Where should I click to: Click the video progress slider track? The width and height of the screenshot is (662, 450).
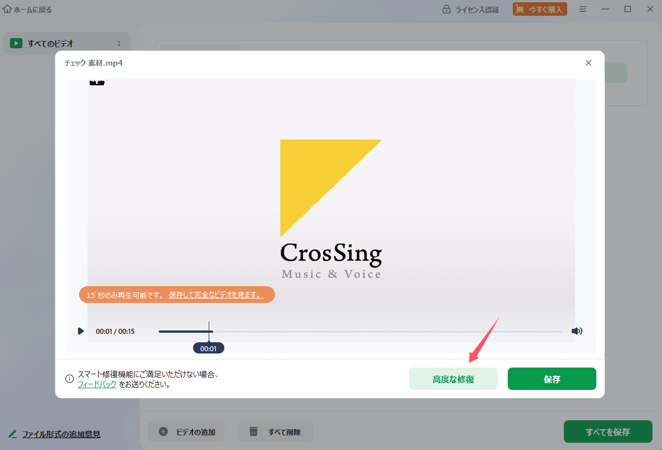[x=360, y=332]
